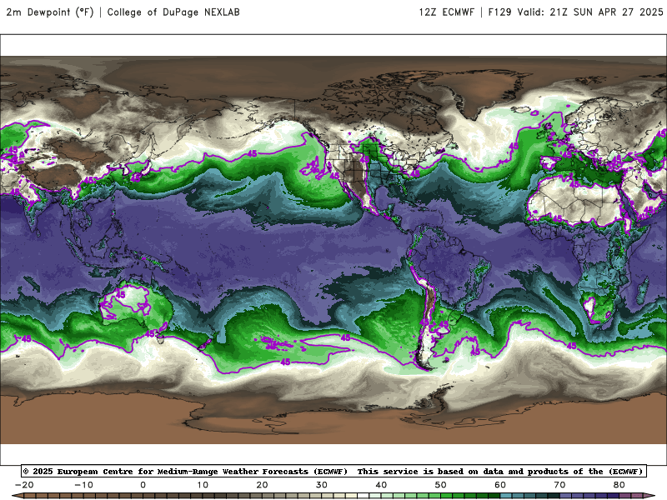The height and width of the screenshot is (500, 667).
Task: Click the green swatch below the 50 label
Action: (x=447, y=496)
